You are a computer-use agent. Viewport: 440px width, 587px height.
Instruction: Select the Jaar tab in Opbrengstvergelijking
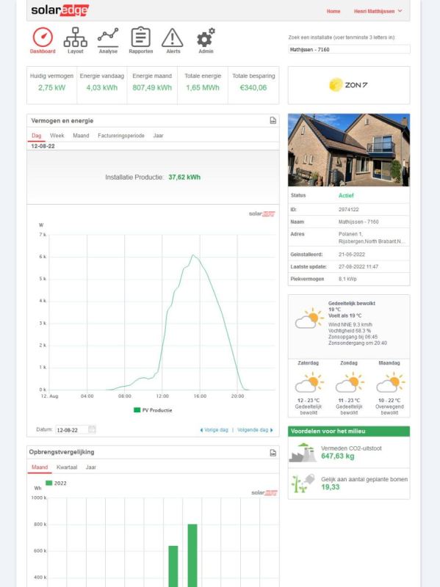(90, 467)
